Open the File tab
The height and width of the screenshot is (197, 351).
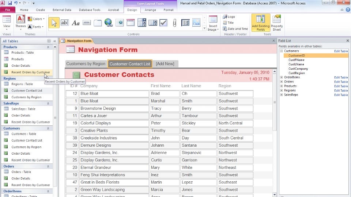pyautogui.click(x=8, y=10)
